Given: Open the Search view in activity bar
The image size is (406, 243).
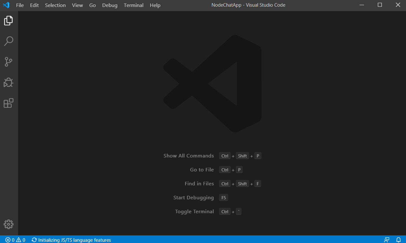Looking at the screenshot, I should pos(9,41).
